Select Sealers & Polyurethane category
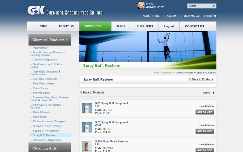This screenshot has height=152, width=243. click(x=46, y=131)
